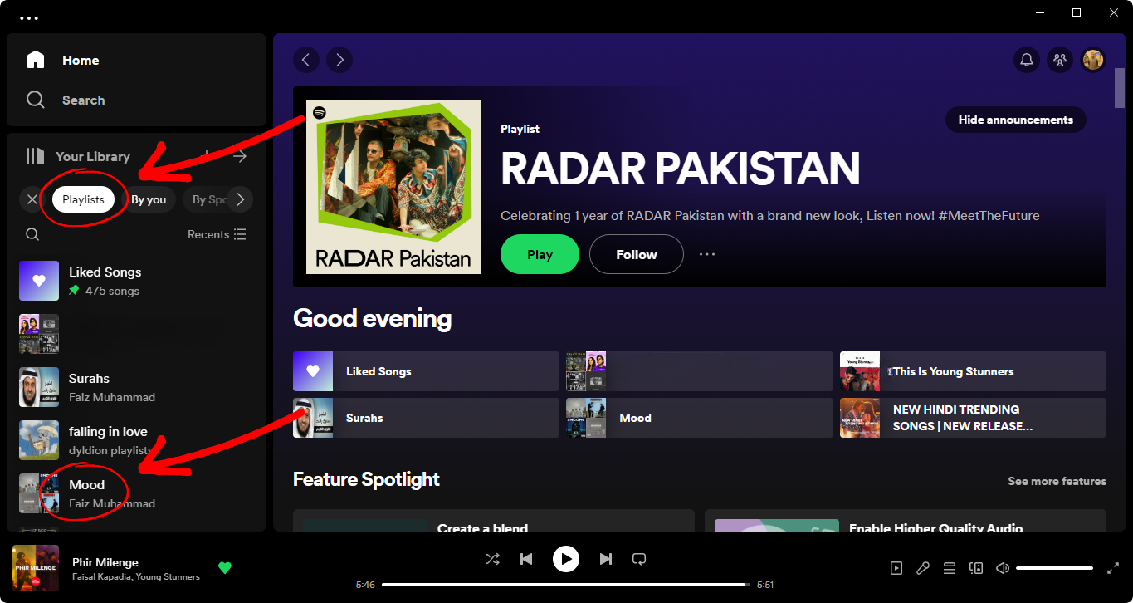Open RADAR Pakistan cover art
Screen dimensions: 1133x603
pos(393,187)
